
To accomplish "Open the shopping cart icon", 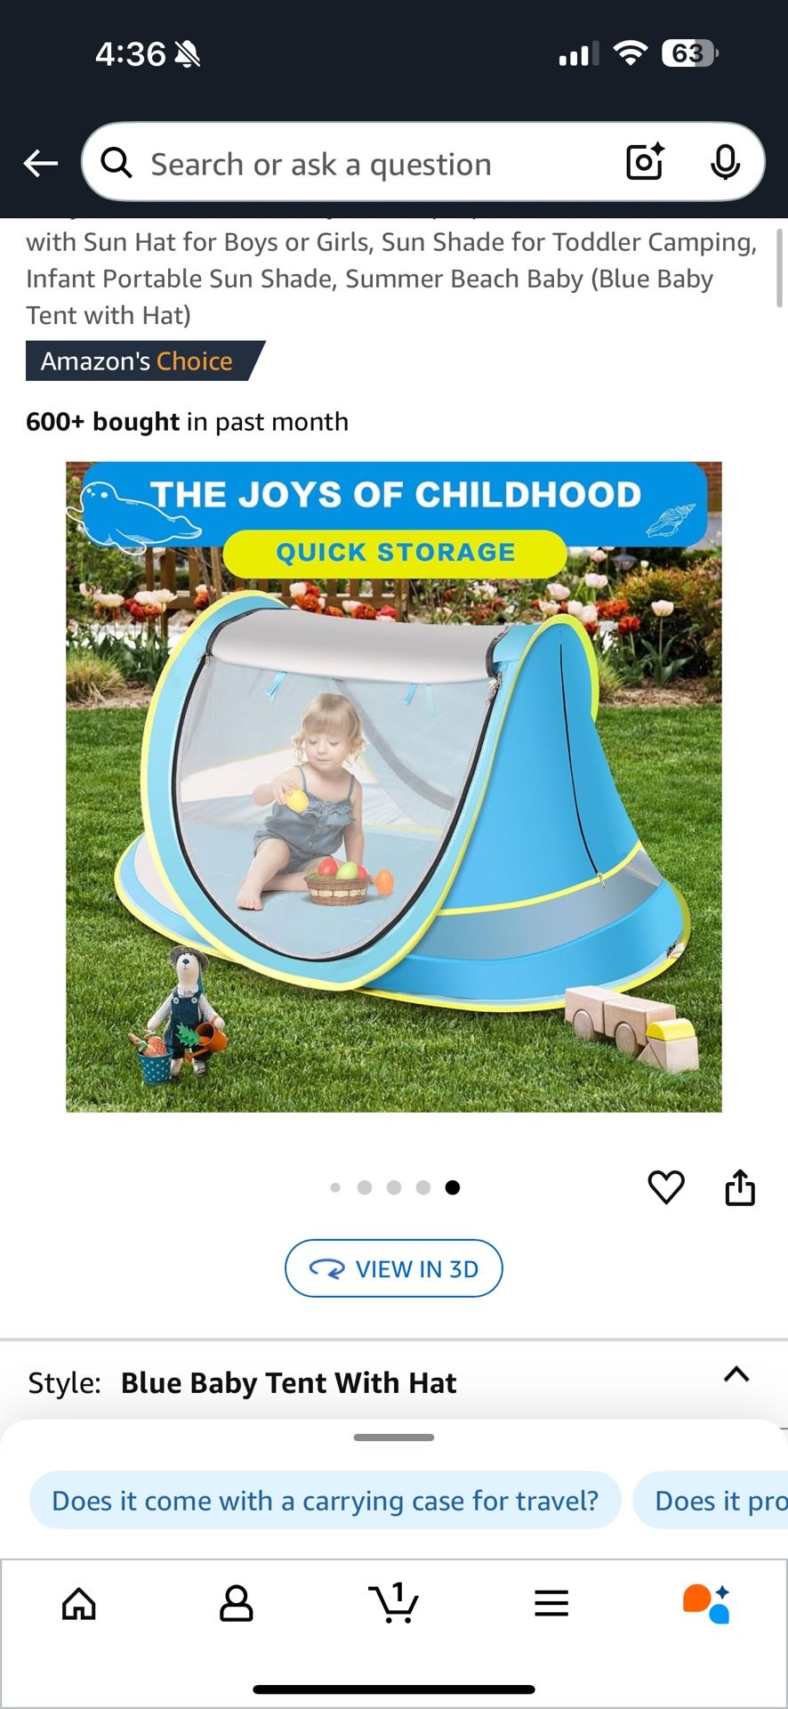I will point(394,1602).
